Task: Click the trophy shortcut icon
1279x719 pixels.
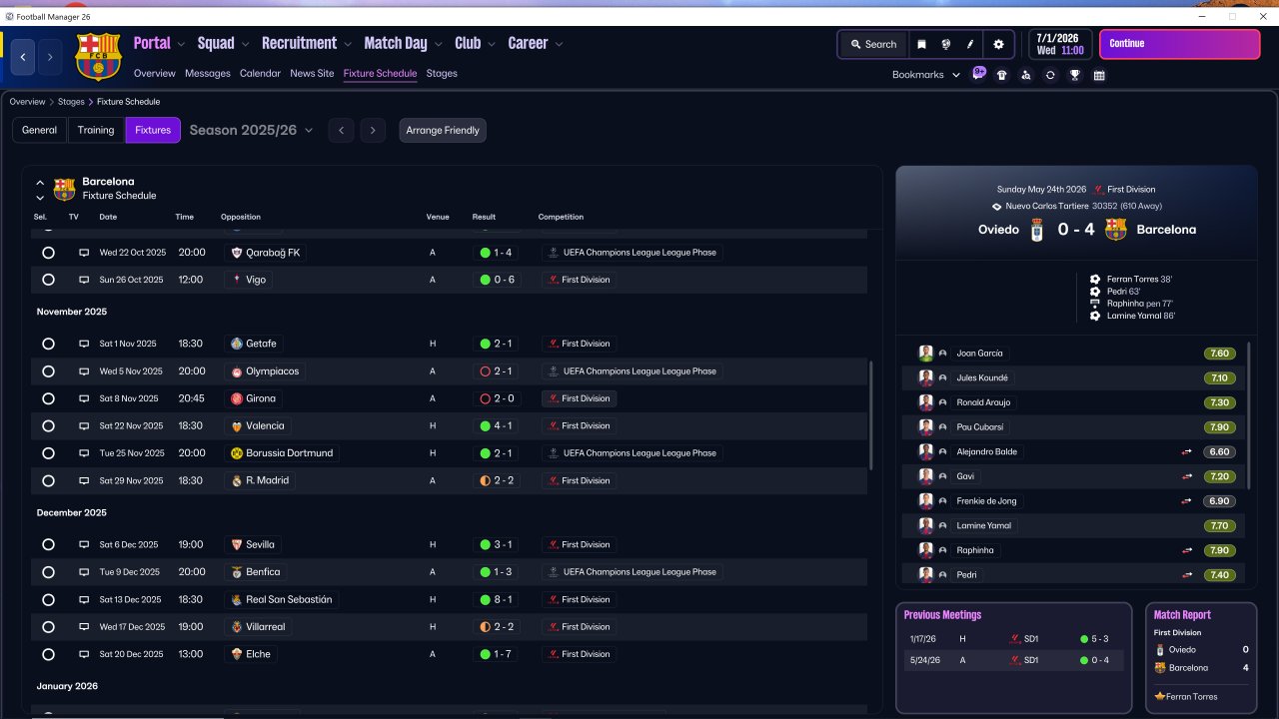Action: [1075, 75]
